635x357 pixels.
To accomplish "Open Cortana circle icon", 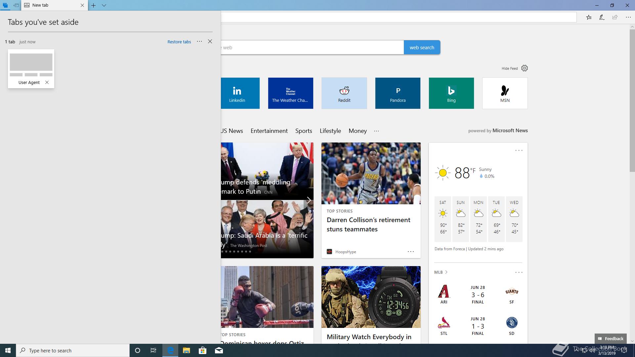I will point(138,350).
